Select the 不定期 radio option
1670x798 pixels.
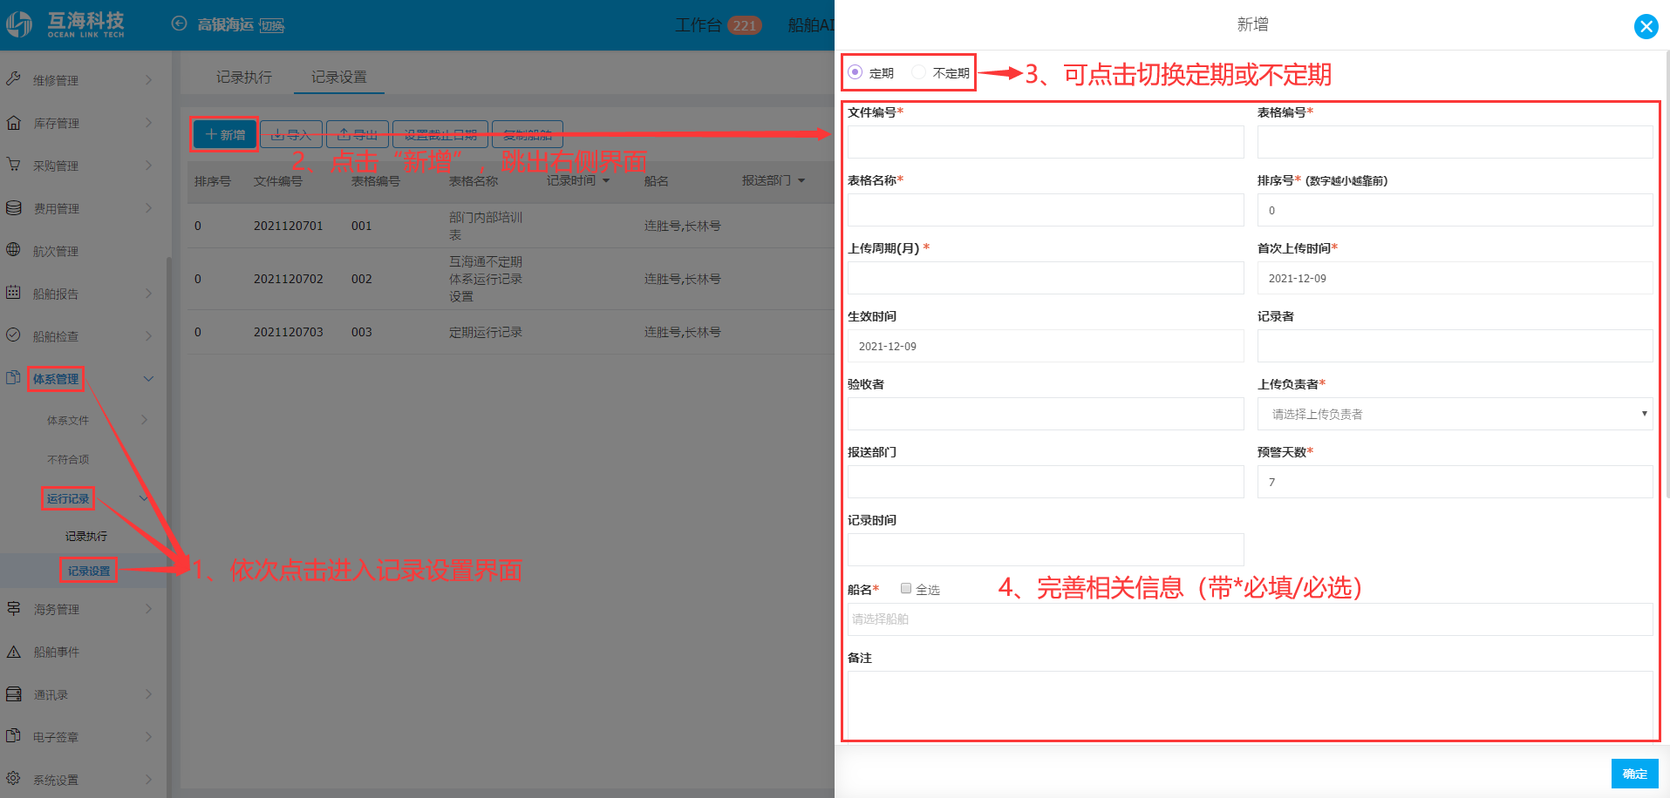918,72
